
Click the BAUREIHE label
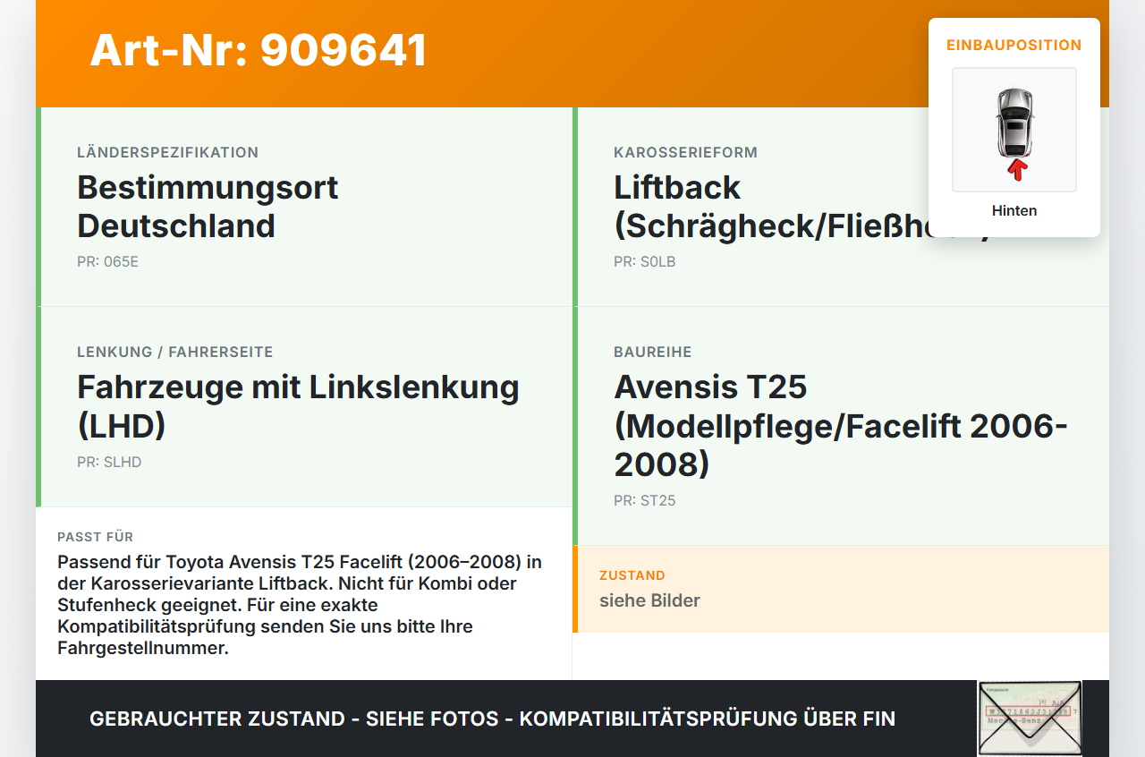click(653, 352)
